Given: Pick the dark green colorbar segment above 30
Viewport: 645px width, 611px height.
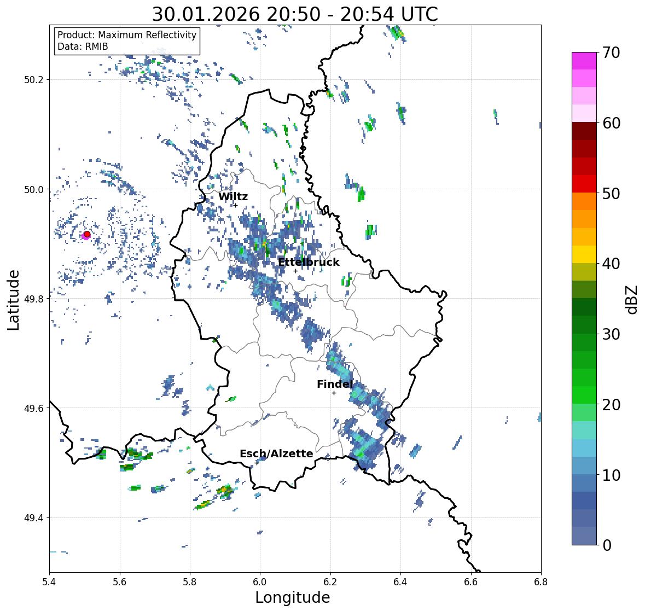Looking at the screenshot, I should pyautogui.click(x=584, y=324).
